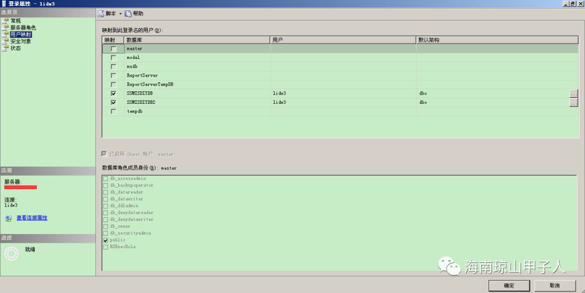
Task: Select the master database row name
Action: click(134, 49)
